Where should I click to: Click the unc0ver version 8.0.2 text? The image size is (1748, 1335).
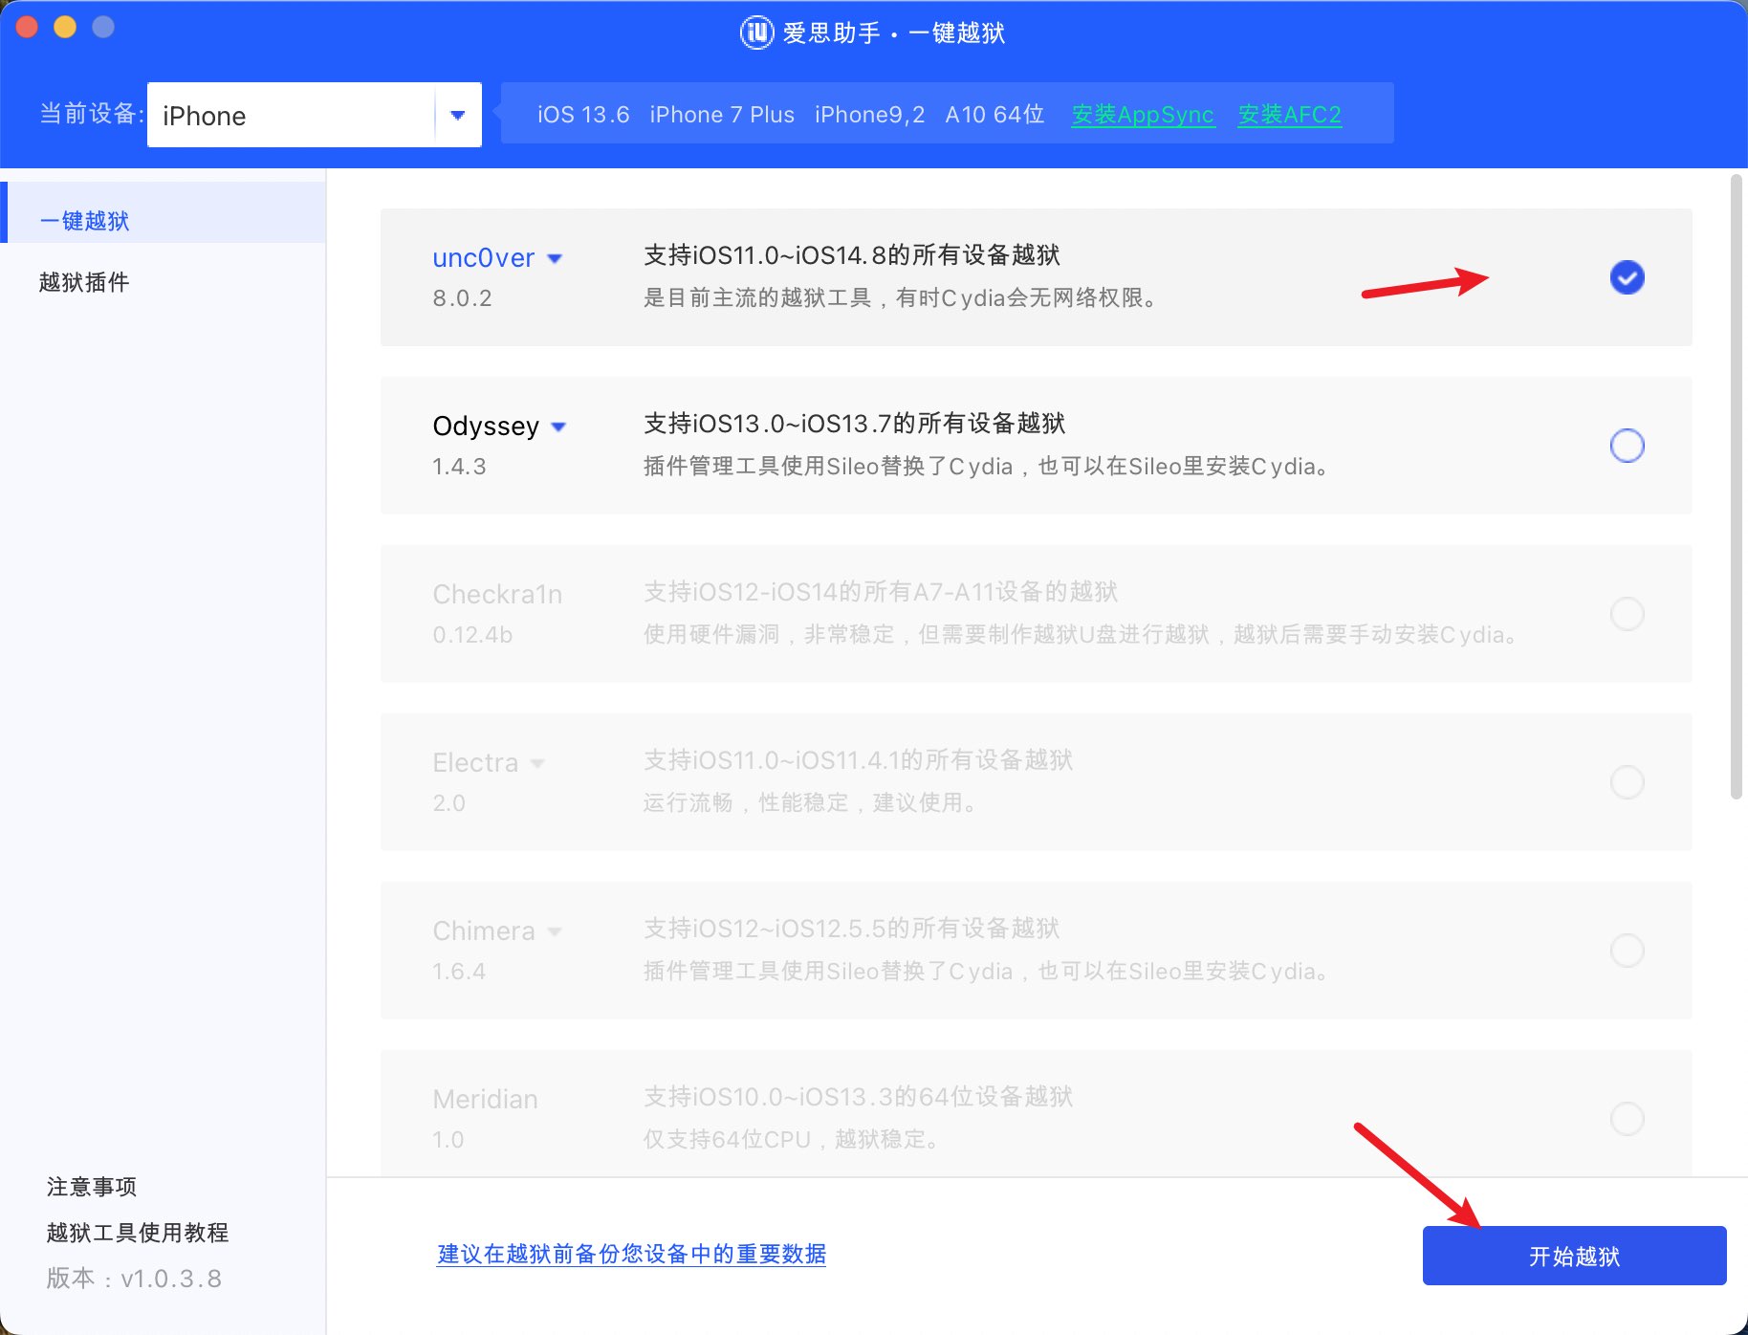click(462, 298)
